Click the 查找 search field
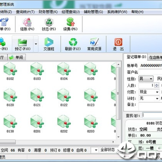 click(x=152, y=116)
